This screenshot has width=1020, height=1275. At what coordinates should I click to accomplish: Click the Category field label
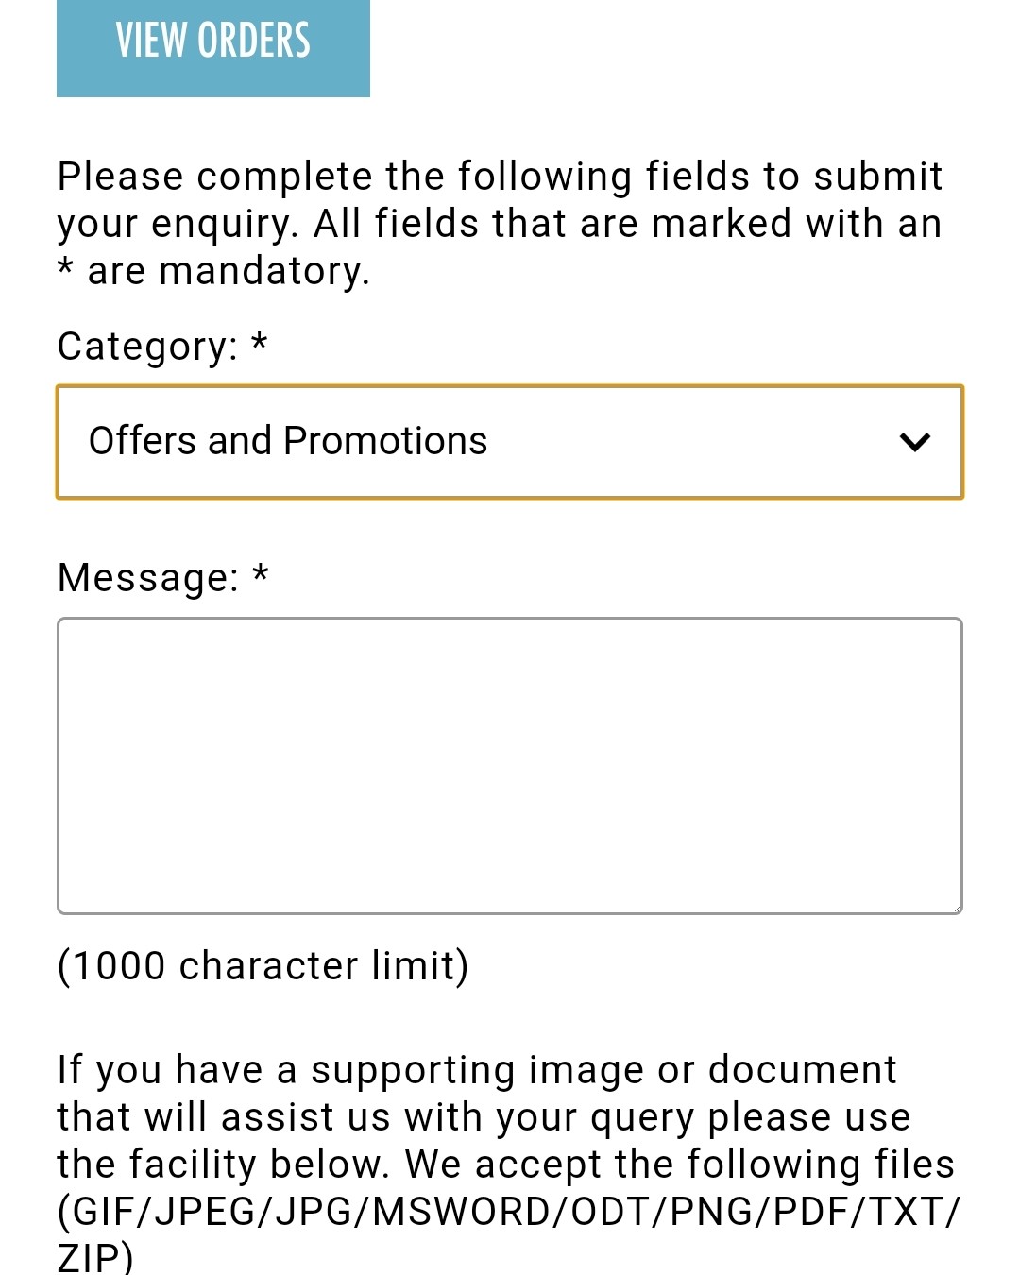pos(148,347)
